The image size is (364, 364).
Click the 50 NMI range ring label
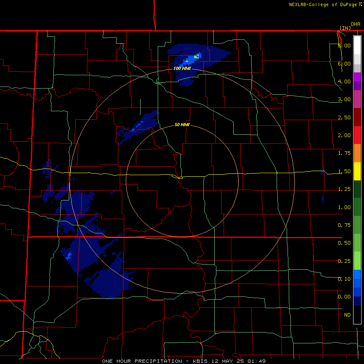click(182, 125)
